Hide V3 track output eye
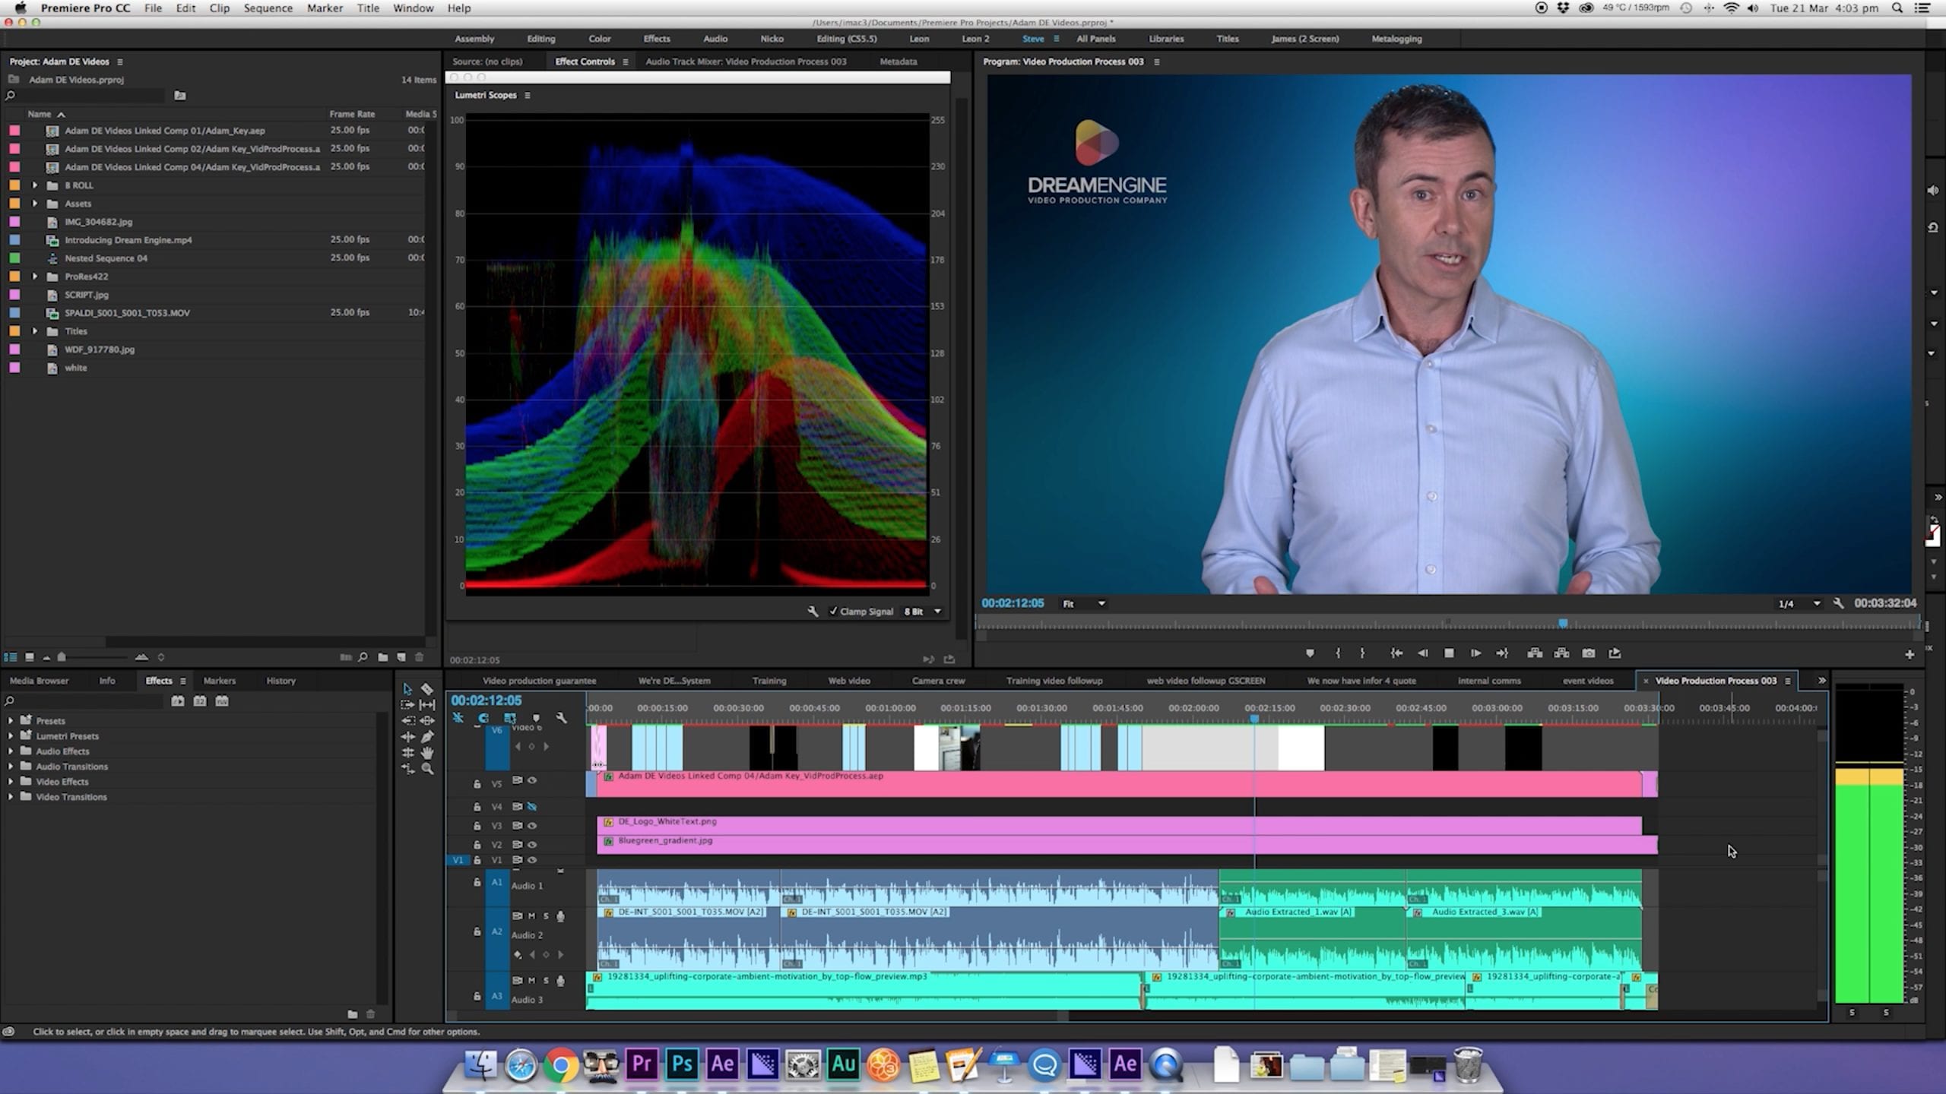The height and width of the screenshot is (1094, 1946). (x=532, y=826)
